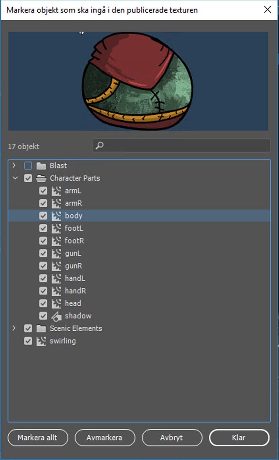Image resolution: width=279 pixels, height=460 pixels.
Task: Select the footR row label
Action: 74,241
